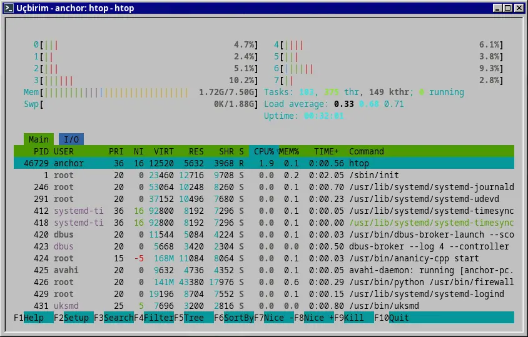Click CPU 4 meter showing 6.1%
The height and width of the screenshot is (337, 528).
(388, 45)
